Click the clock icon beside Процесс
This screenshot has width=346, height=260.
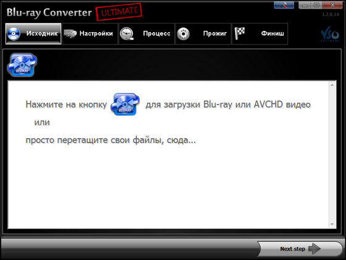pos(127,34)
